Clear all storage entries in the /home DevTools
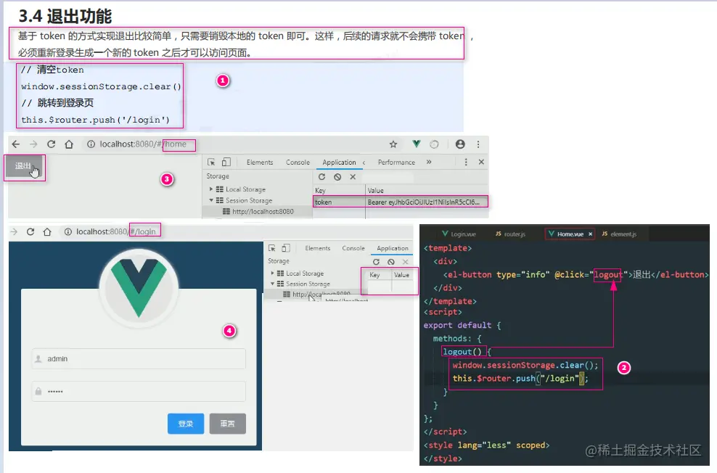This screenshot has width=717, height=473. point(337,177)
